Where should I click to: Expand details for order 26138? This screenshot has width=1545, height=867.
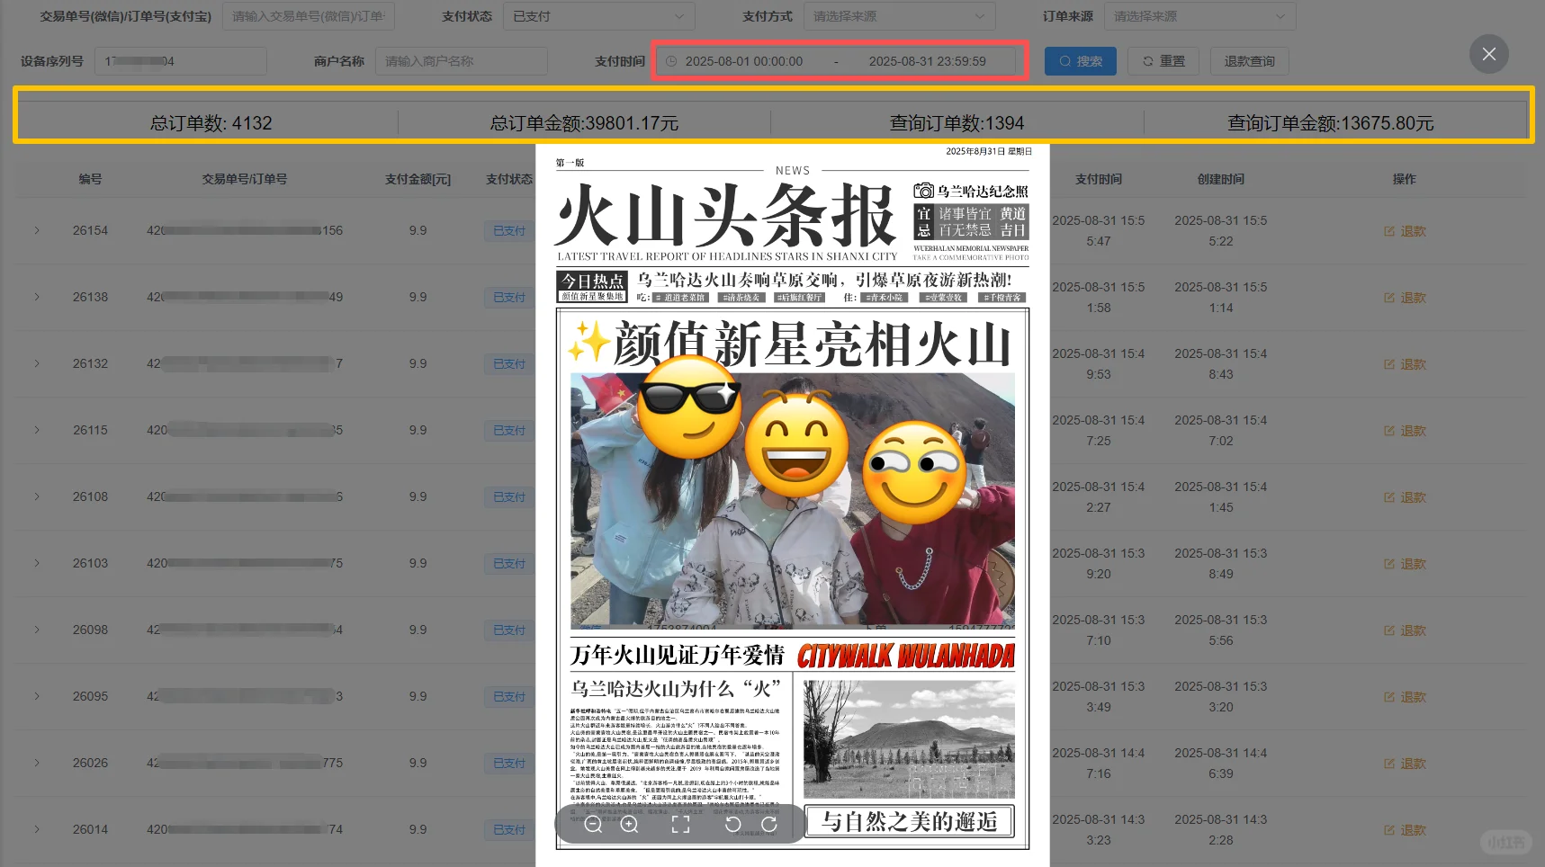click(x=36, y=297)
